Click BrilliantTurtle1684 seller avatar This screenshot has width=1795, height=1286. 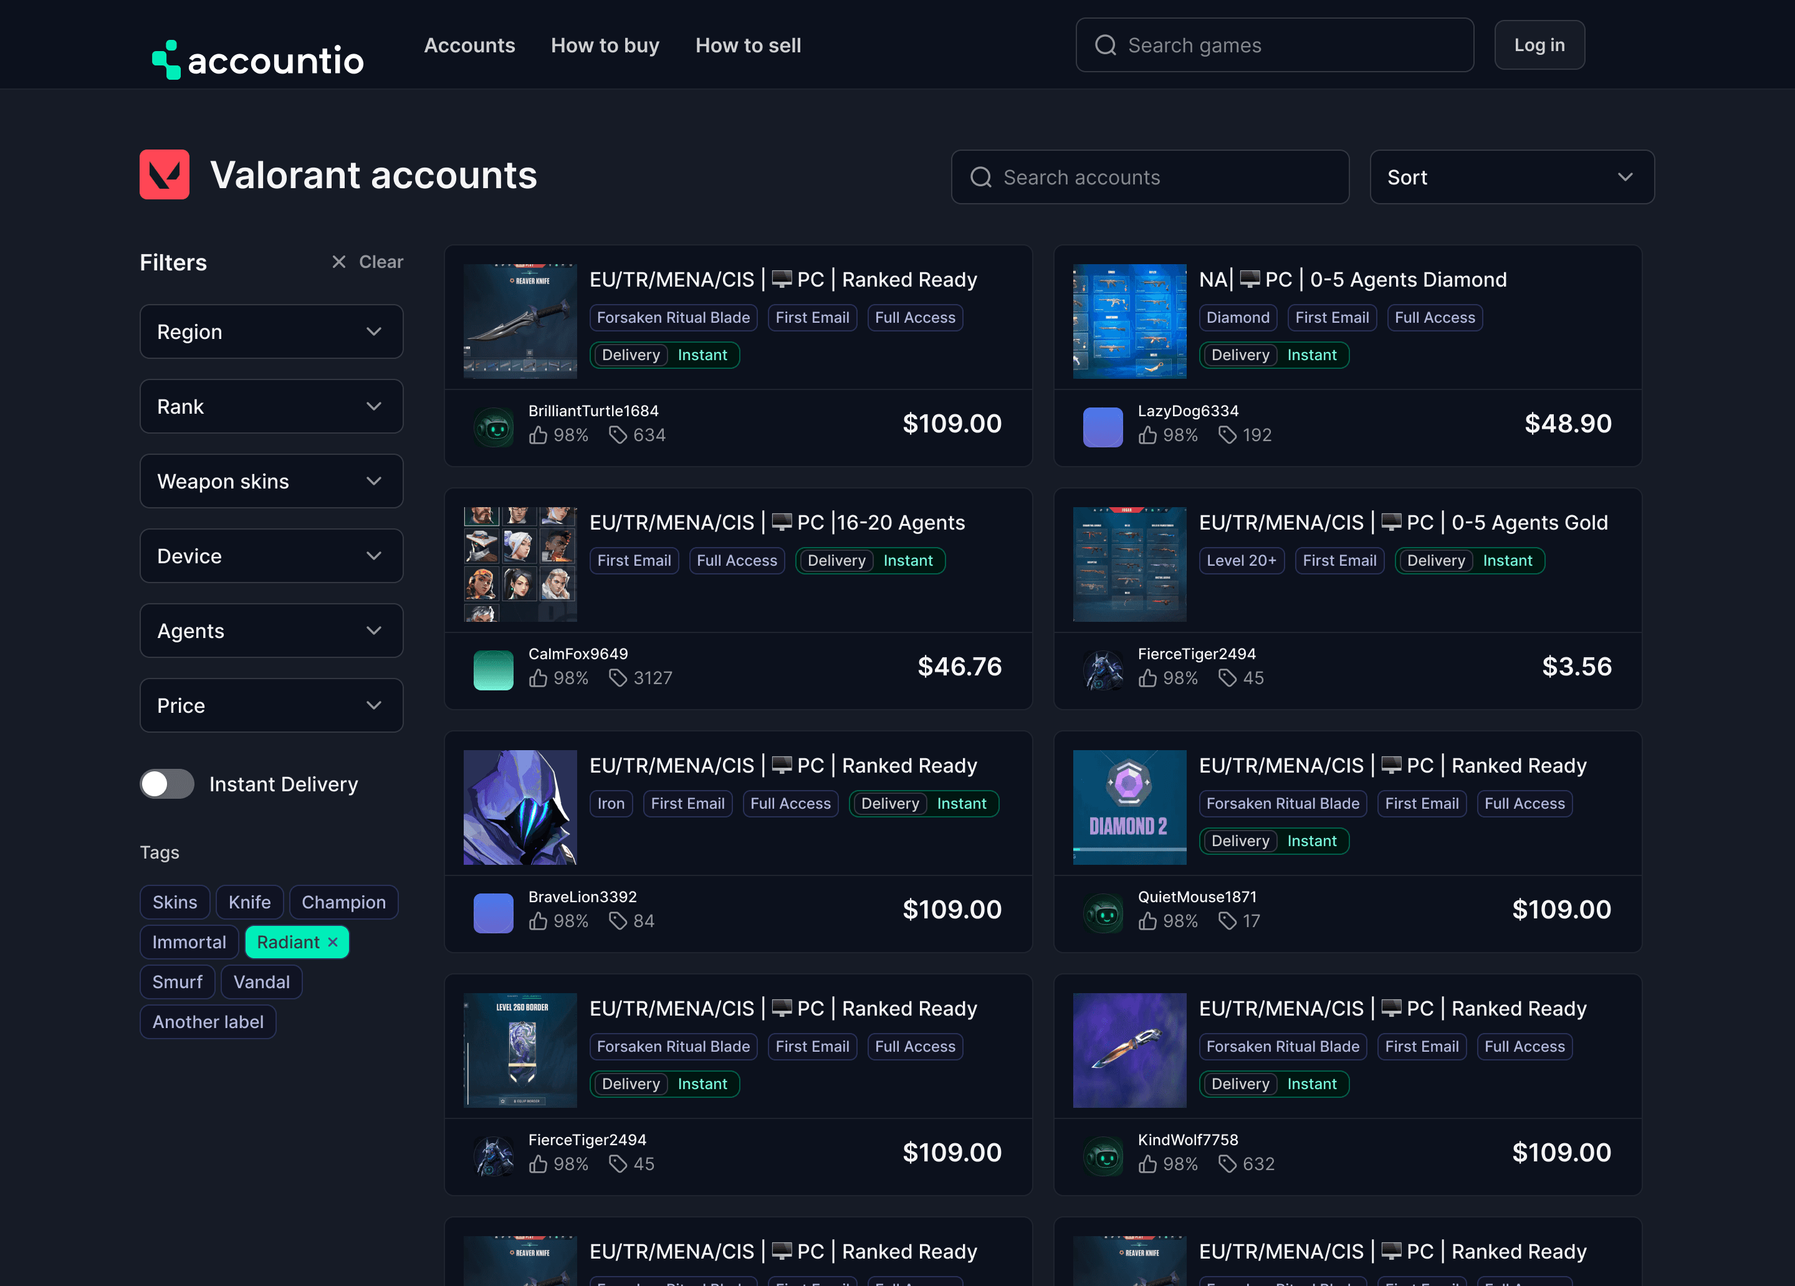pos(494,427)
